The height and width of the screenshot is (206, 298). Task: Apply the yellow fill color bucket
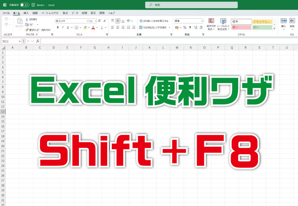85,27
